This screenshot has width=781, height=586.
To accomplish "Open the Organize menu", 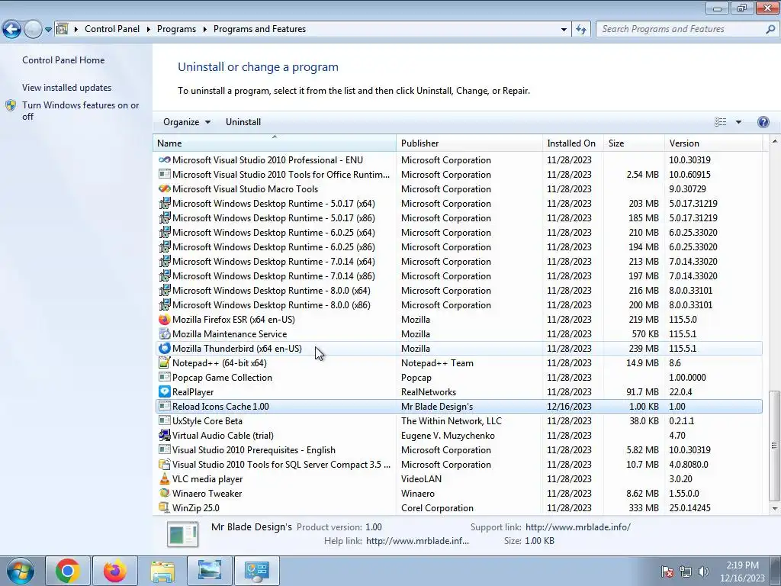I will [x=187, y=122].
